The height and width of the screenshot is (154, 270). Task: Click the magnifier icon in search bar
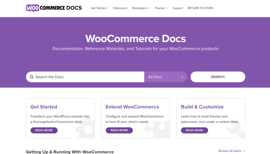click(32, 77)
